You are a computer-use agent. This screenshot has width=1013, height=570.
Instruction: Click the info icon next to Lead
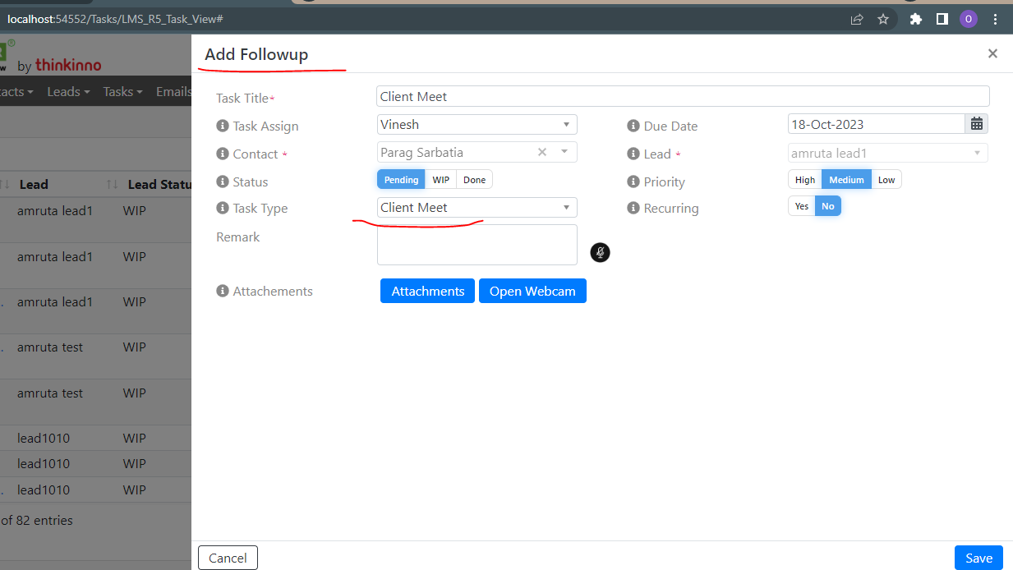pos(633,154)
